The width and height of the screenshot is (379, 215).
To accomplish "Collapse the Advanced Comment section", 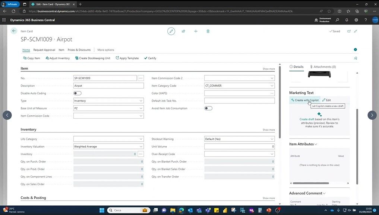I will (307, 193).
